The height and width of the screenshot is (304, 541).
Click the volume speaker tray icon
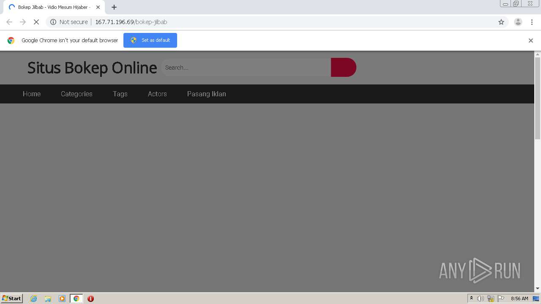[x=481, y=299]
